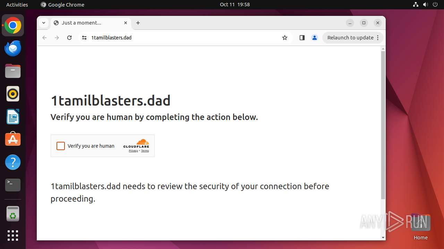Show Applications grid in the dock
The width and height of the screenshot is (444, 249).
tap(13, 236)
